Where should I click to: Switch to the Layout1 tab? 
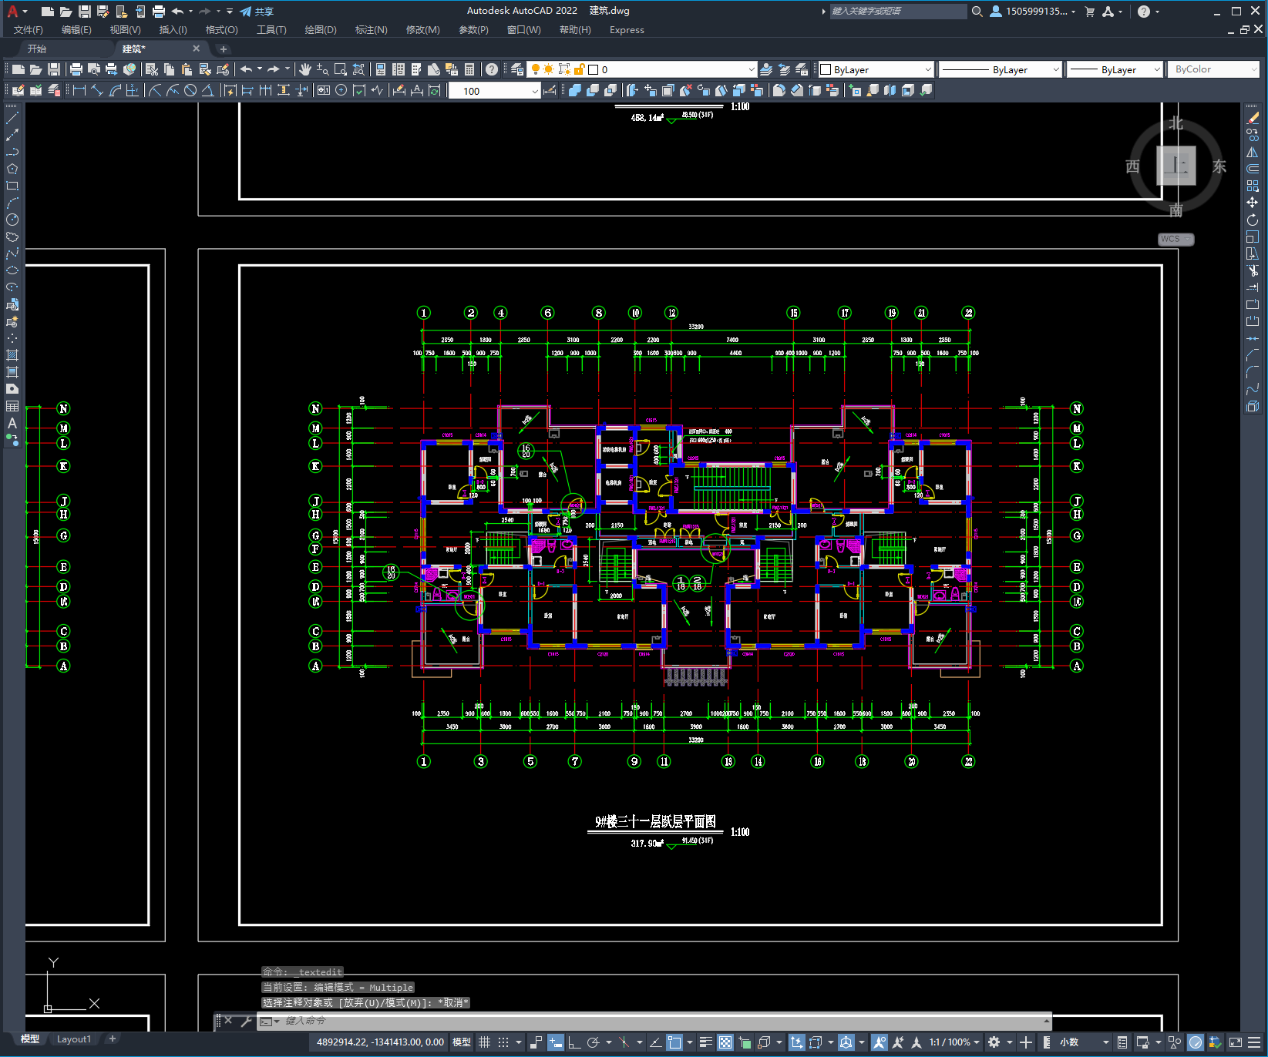point(73,1039)
